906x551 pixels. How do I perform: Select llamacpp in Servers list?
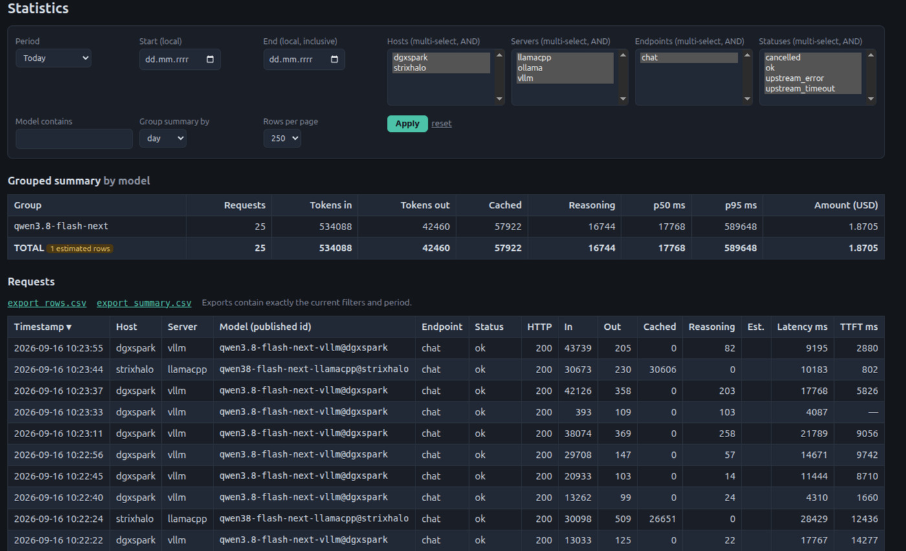tap(564, 58)
